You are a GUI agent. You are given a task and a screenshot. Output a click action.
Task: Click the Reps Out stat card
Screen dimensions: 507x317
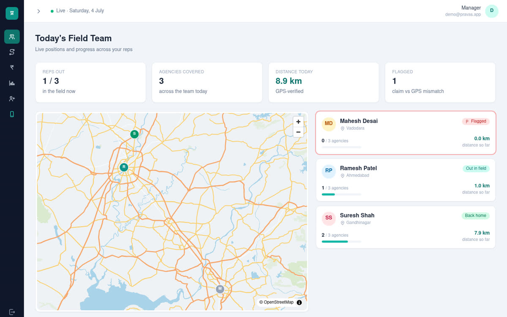pyautogui.click(x=90, y=82)
